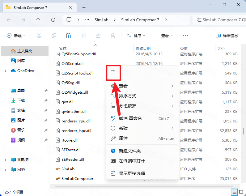Click the Copy toolbar icon

point(54,36)
